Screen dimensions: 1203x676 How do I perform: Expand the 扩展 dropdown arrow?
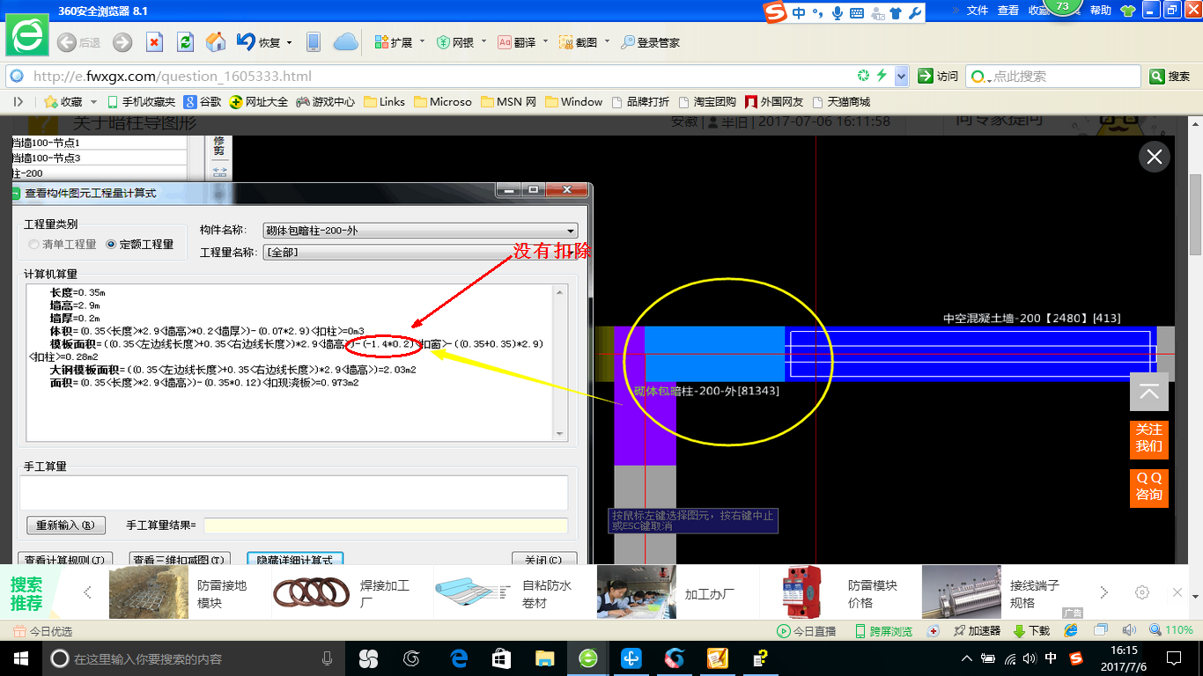click(x=422, y=42)
